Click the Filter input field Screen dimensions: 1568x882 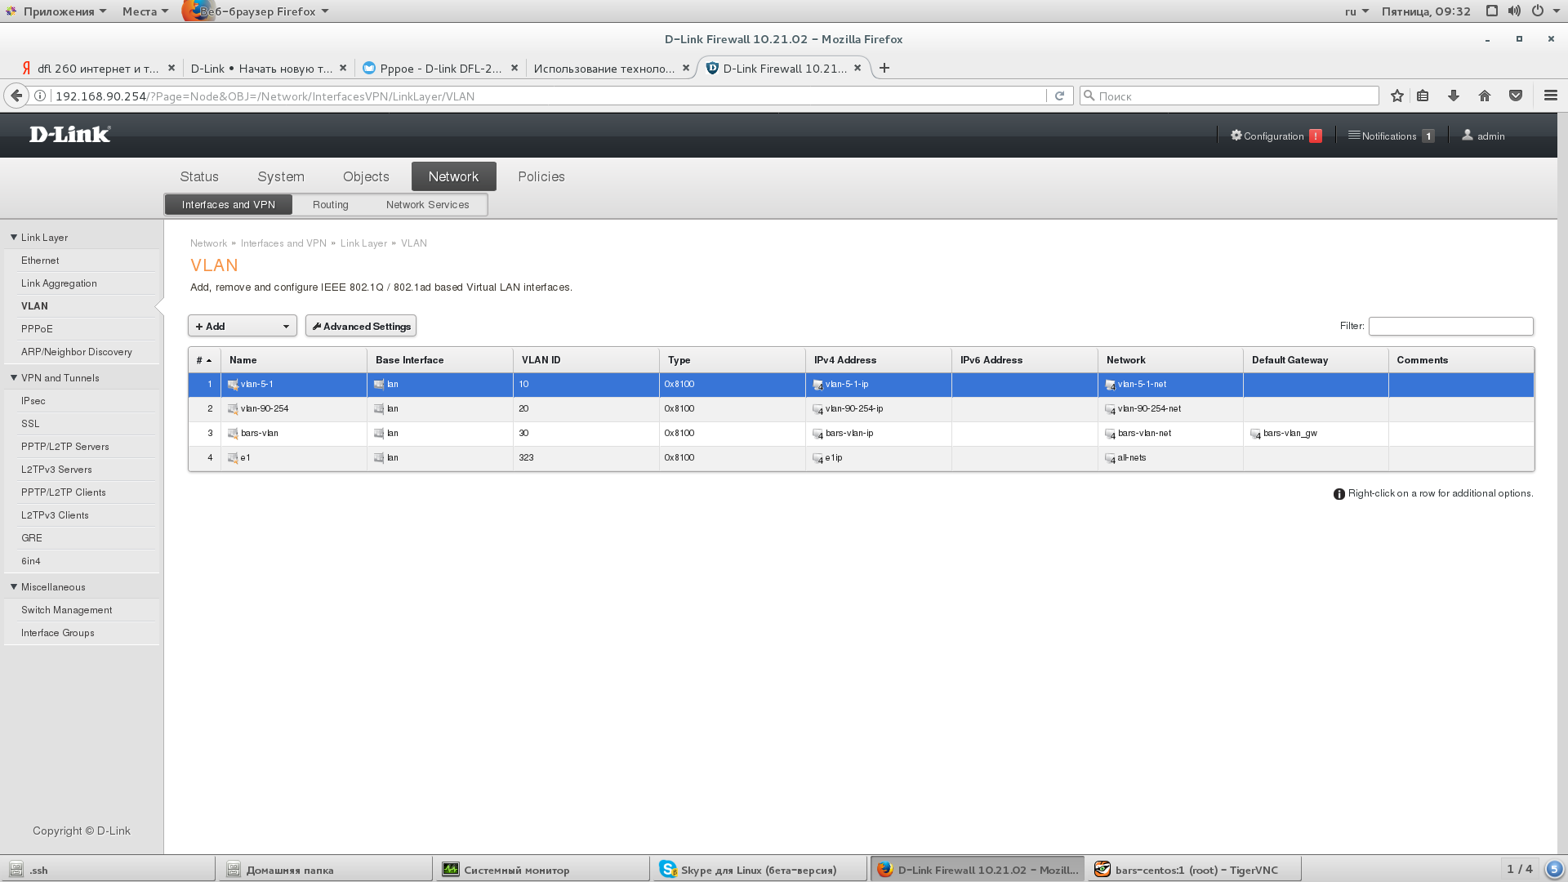(x=1450, y=326)
